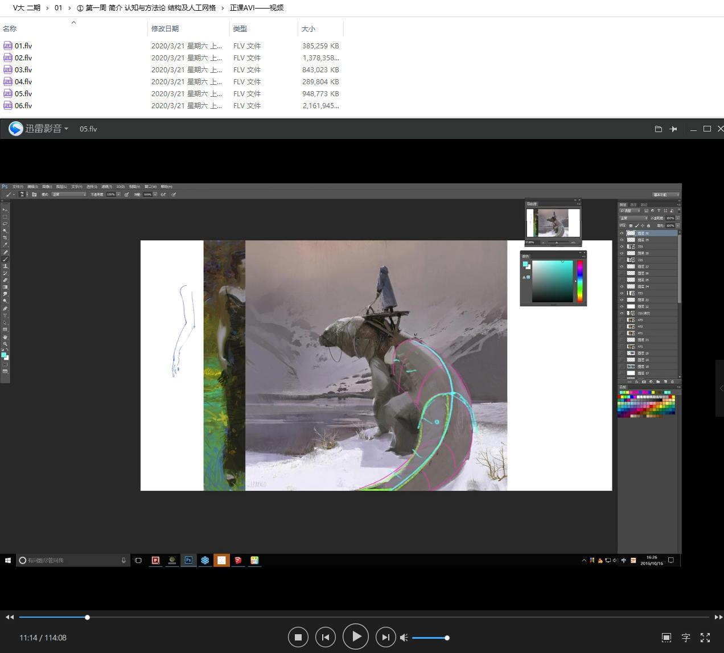Screen dimensions: 724x653
Task: Expand the right-side playlist panel arrow
Action: click(721, 388)
